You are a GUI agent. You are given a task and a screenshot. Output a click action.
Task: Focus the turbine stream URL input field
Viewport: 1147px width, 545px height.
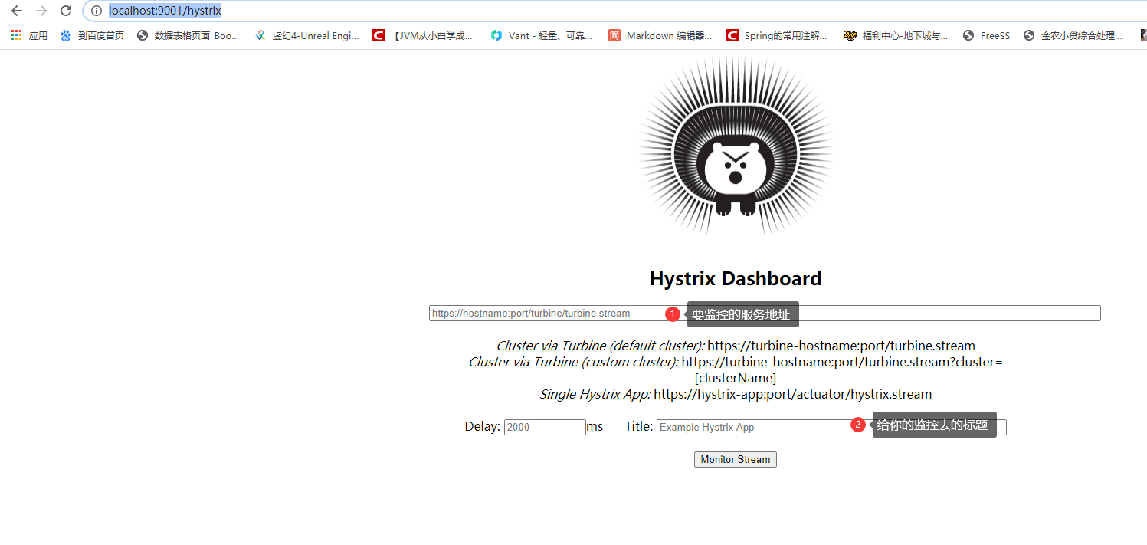(x=765, y=313)
